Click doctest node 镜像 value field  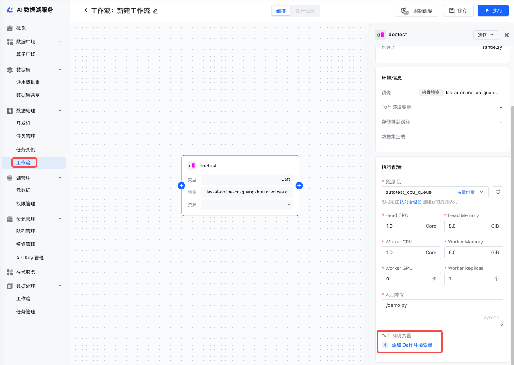tap(247, 192)
